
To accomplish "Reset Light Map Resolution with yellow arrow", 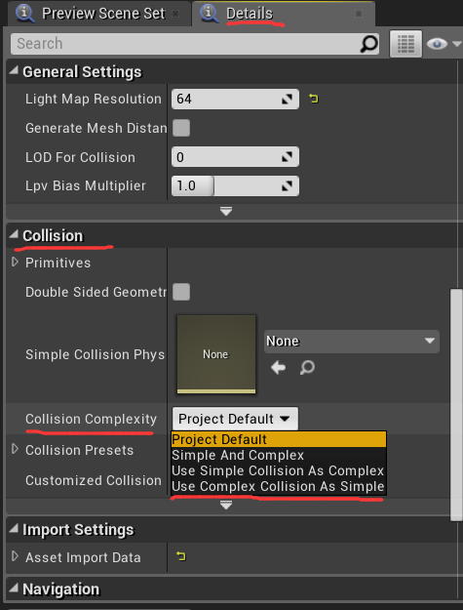I will pyautogui.click(x=314, y=99).
